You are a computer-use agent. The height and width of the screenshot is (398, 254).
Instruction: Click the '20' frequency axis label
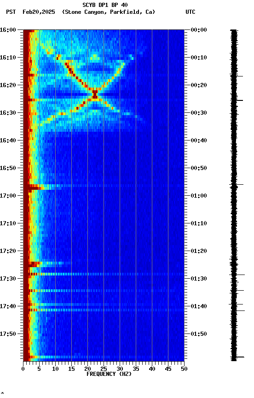[87, 369]
